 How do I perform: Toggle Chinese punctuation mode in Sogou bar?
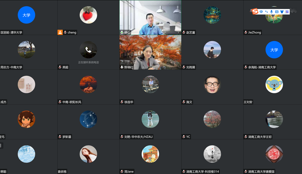pyautogui.click(x=266, y=12)
